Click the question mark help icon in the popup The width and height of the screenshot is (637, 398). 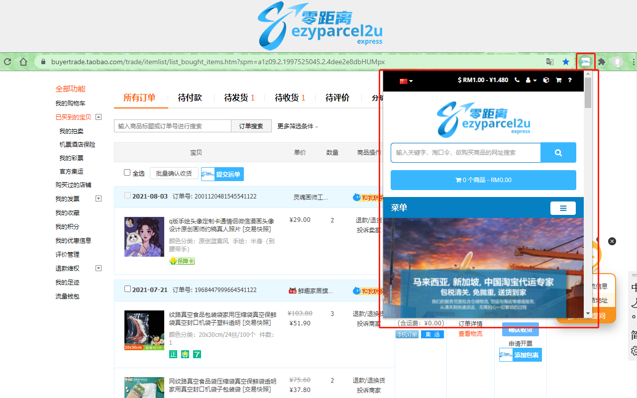[x=570, y=80]
